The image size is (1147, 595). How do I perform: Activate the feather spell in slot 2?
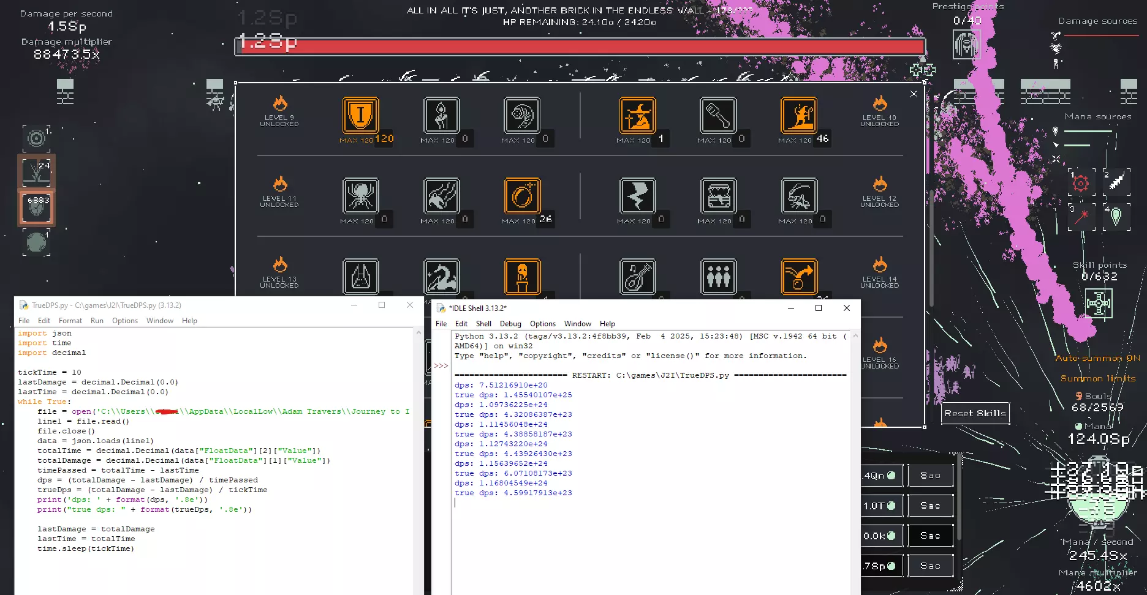[1116, 182]
